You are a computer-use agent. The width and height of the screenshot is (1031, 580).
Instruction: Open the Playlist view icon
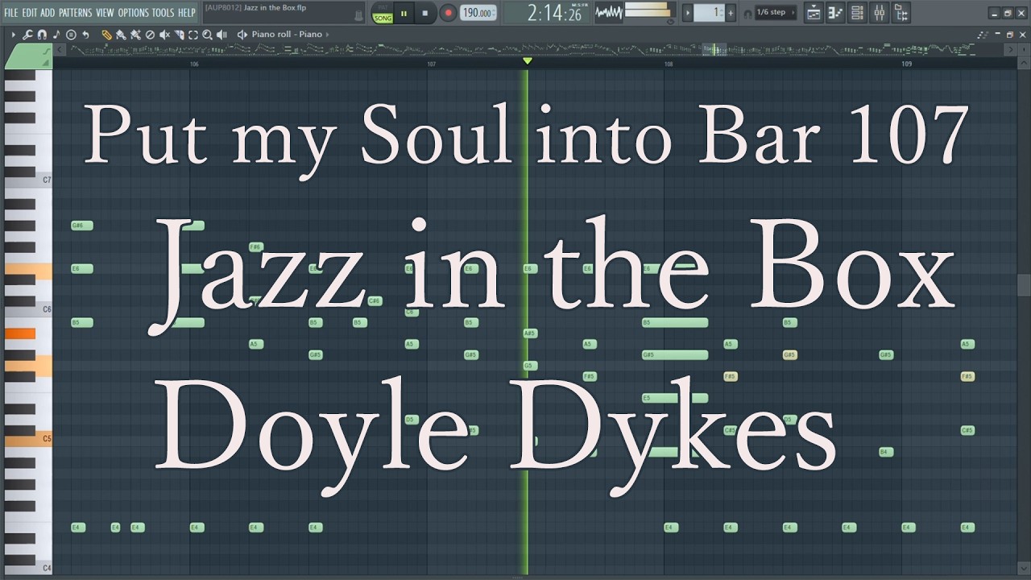click(814, 13)
